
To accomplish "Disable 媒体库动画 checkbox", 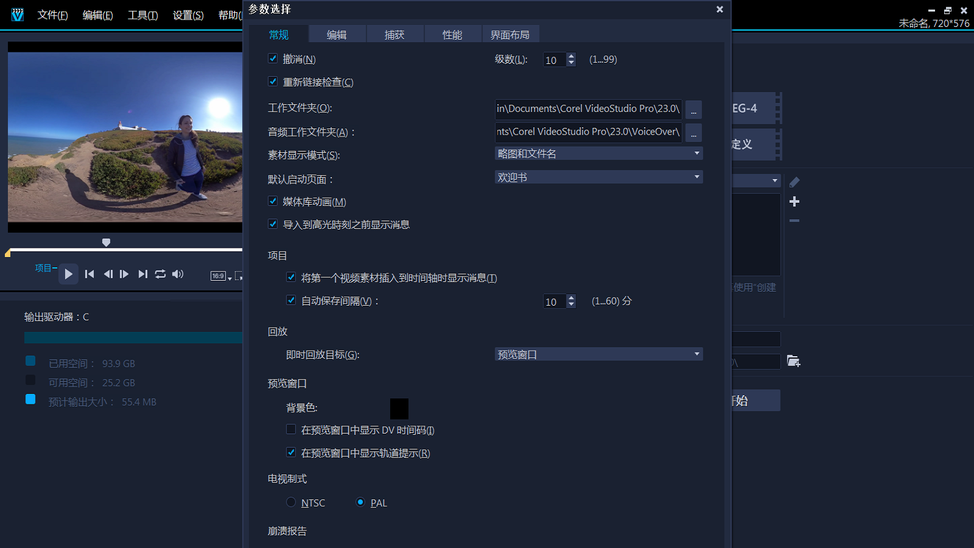I will (273, 200).
